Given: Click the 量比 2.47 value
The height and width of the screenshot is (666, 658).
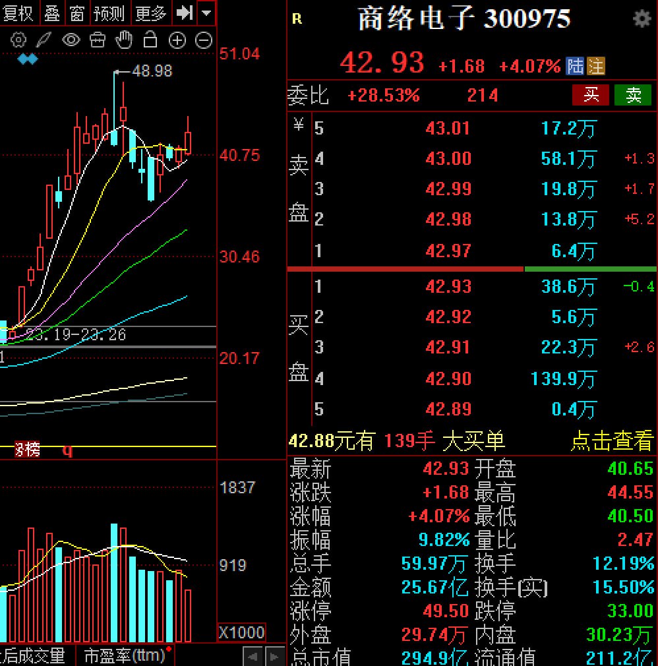Looking at the screenshot, I should coord(635,540).
